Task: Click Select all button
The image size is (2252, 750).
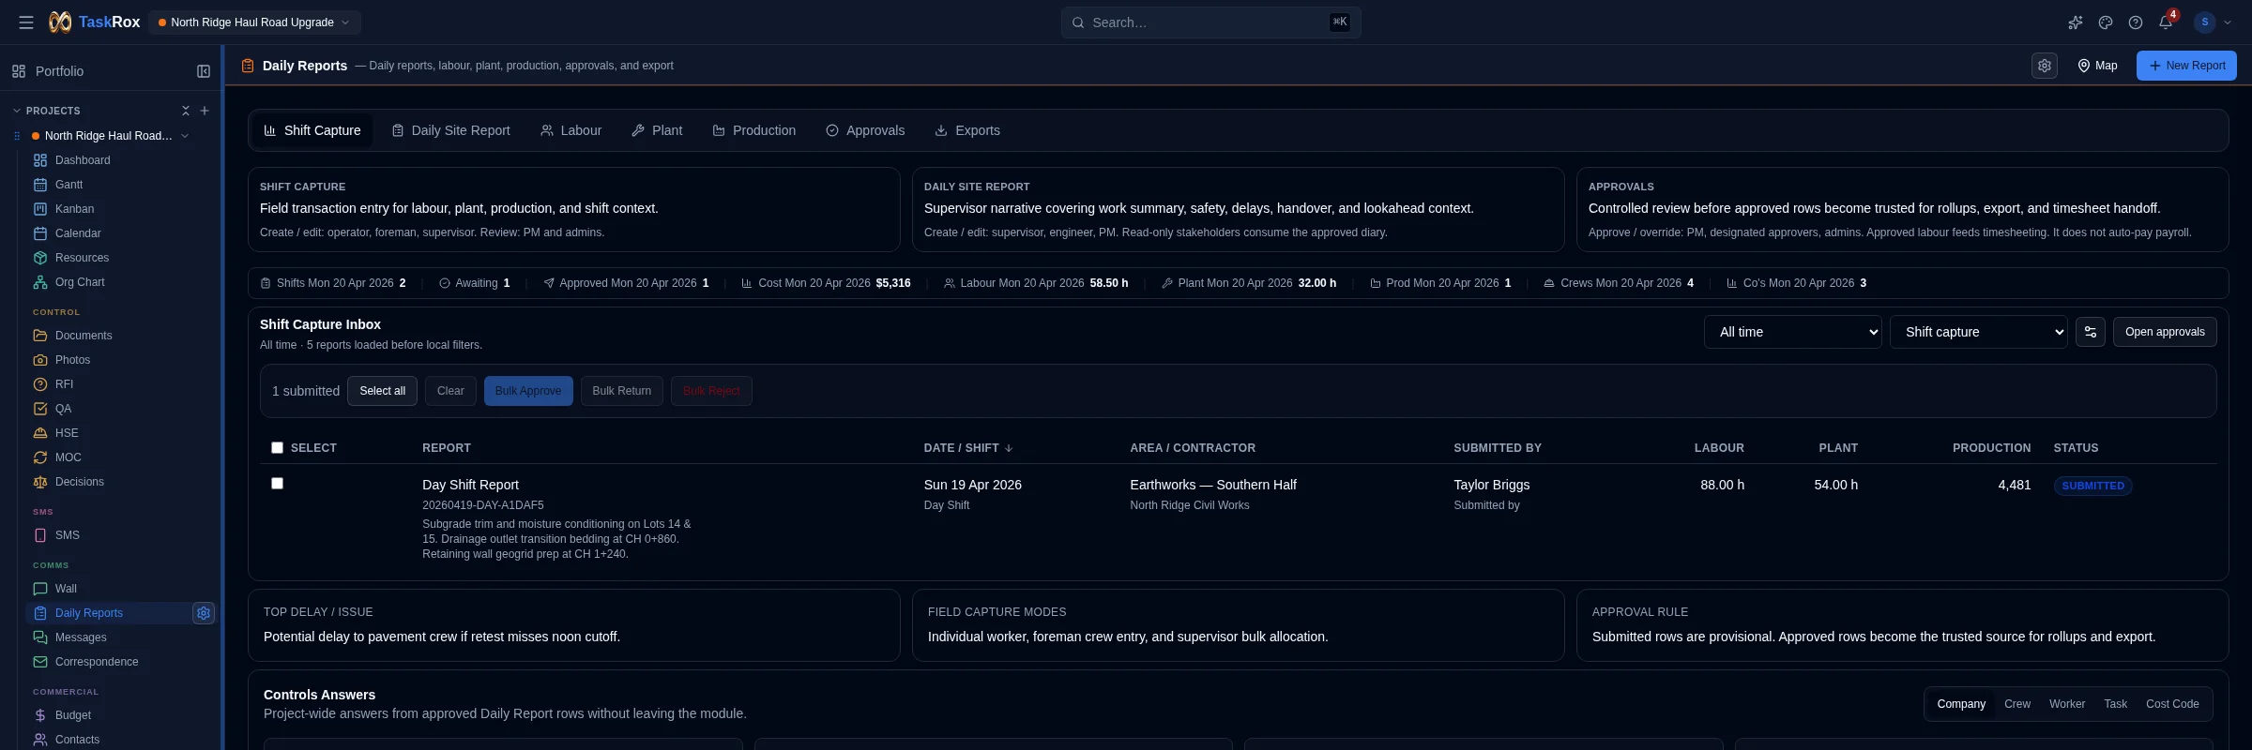Action: (382, 391)
